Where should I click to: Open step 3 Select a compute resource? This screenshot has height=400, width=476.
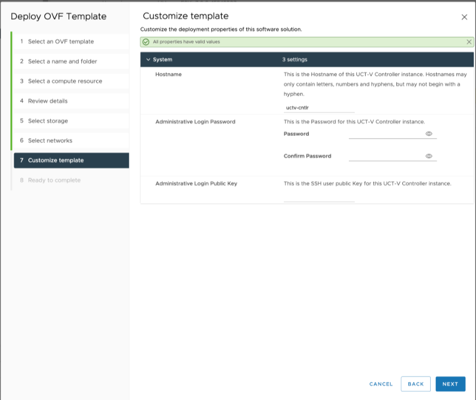pos(65,81)
